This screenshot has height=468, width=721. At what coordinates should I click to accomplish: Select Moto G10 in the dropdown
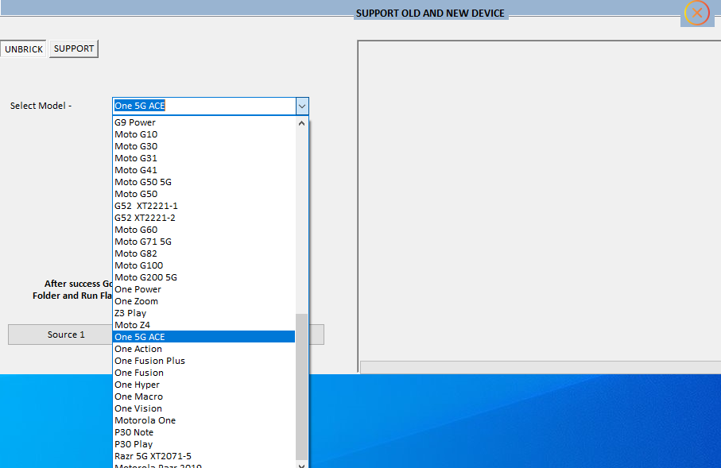click(204, 134)
